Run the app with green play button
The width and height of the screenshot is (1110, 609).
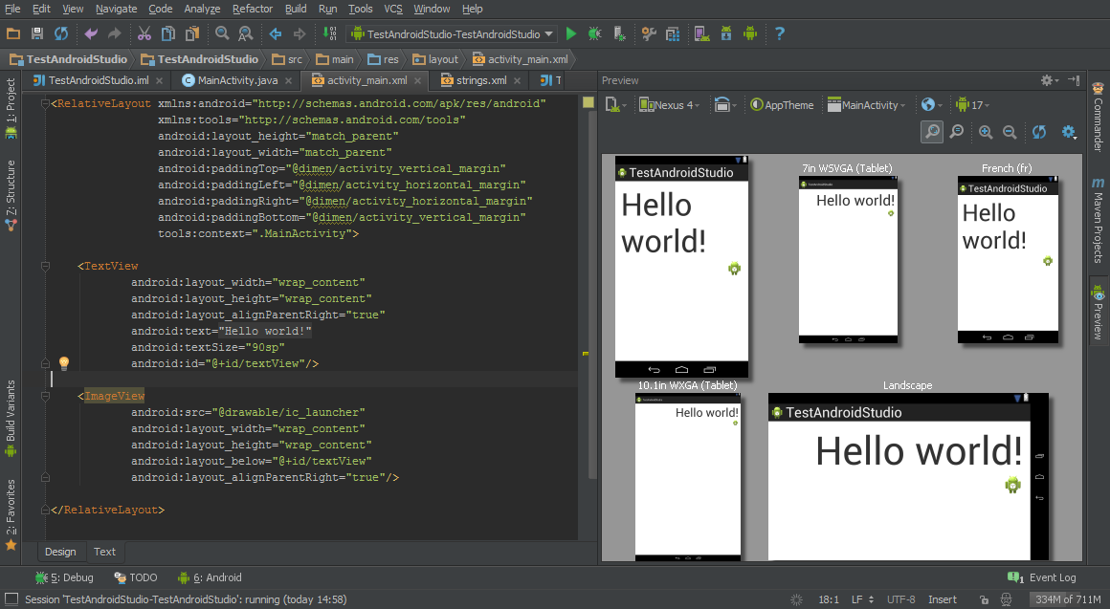[571, 33]
